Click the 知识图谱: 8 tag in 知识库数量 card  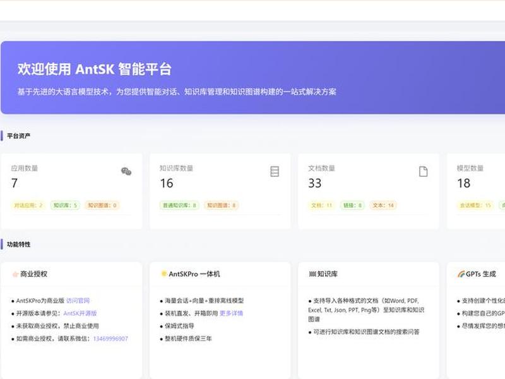[222, 205]
